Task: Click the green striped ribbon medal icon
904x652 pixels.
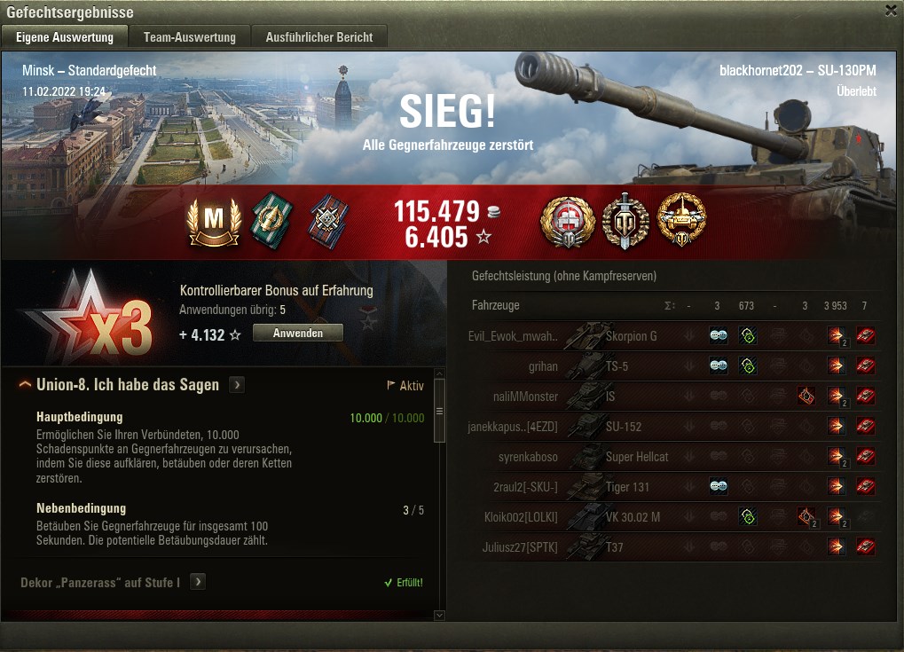Action: tap(272, 222)
